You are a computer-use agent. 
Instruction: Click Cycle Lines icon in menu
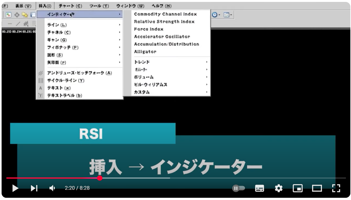click(41, 81)
